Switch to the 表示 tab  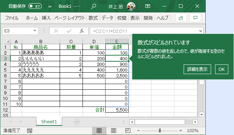[135, 18]
